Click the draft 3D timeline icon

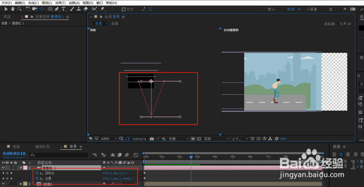(x=104, y=155)
